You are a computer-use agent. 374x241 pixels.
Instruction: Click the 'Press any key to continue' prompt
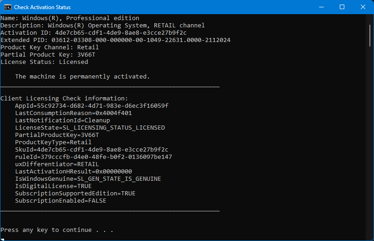click(57, 230)
